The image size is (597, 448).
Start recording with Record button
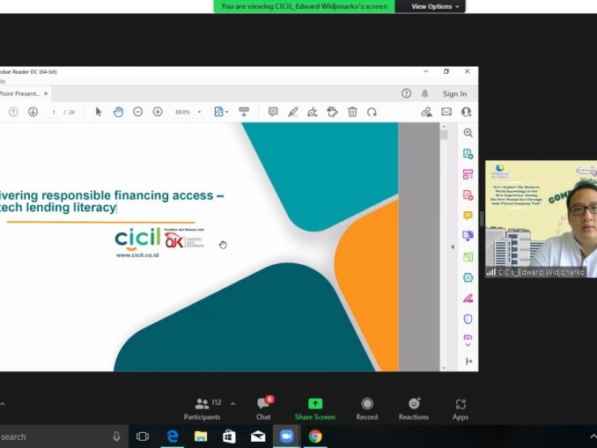[x=367, y=408]
